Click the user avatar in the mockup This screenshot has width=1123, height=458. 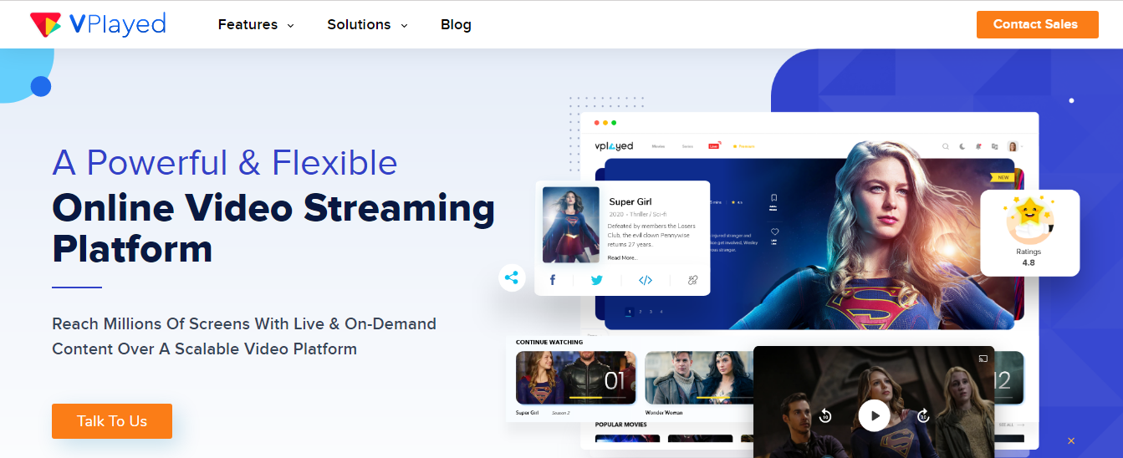[1013, 146]
